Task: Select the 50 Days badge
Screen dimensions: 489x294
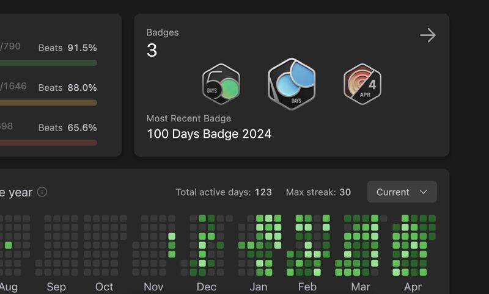Action: 221,84
